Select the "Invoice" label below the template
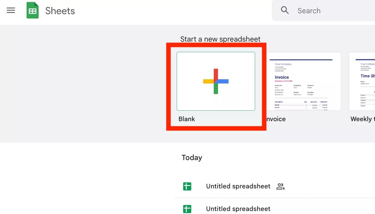The image size is (375, 214). [x=276, y=119]
